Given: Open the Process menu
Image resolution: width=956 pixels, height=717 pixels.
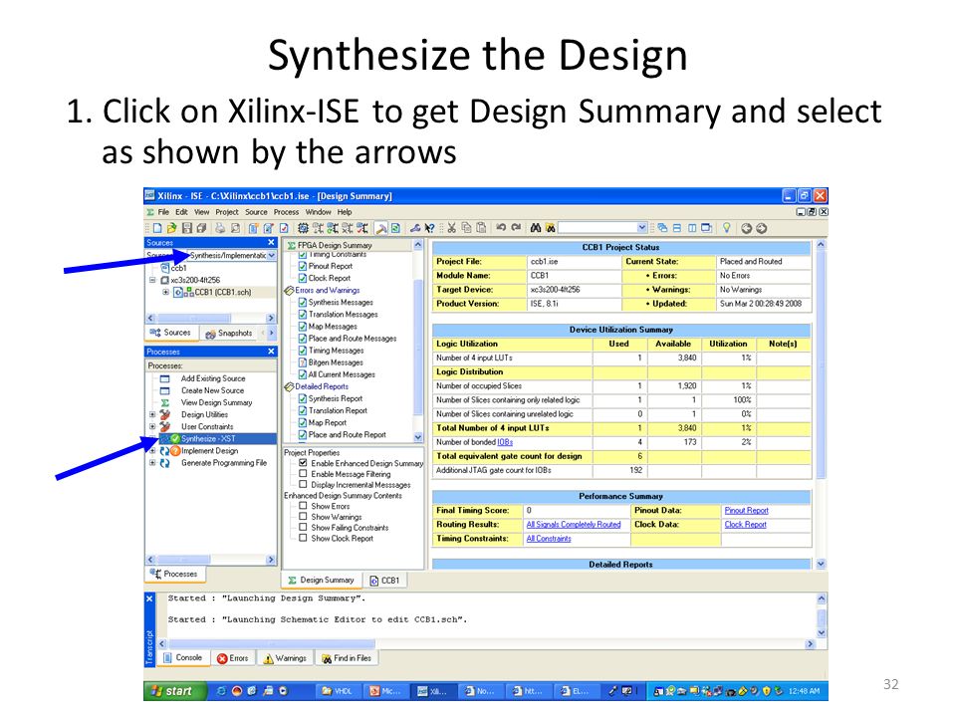Looking at the screenshot, I should tap(286, 212).
